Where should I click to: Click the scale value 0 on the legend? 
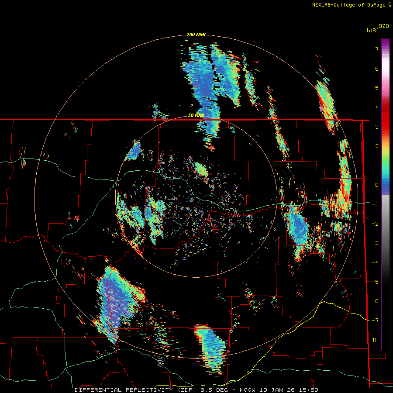(377, 185)
